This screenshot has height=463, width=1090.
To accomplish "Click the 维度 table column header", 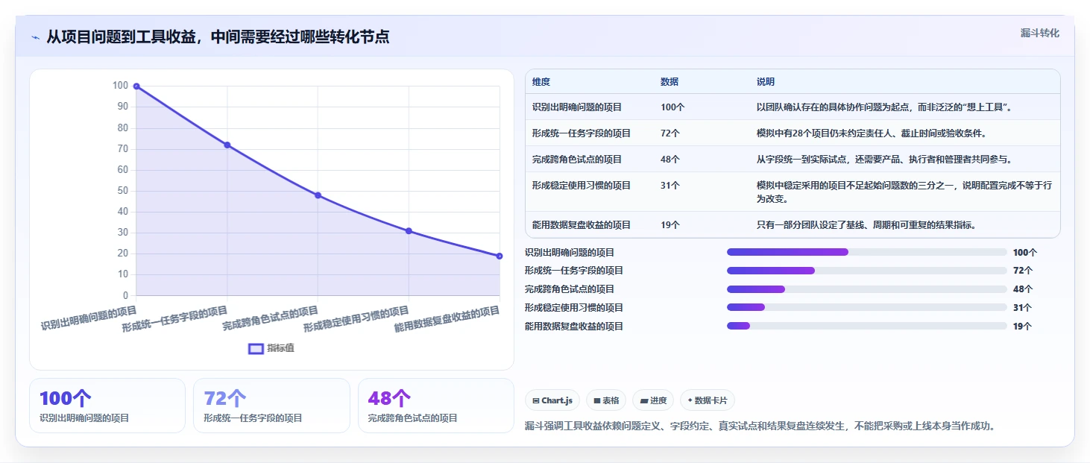I will pyautogui.click(x=541, y=82).
